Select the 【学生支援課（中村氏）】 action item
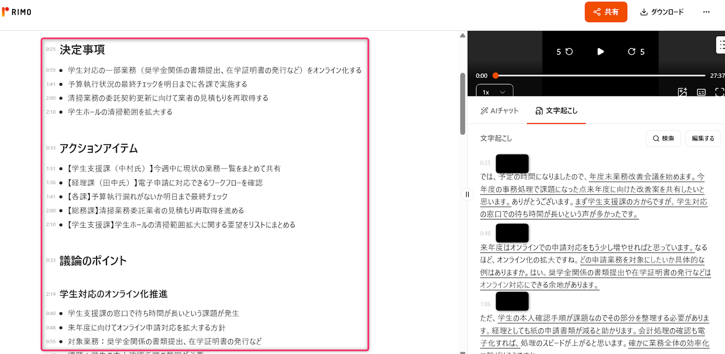 click(x=174, y=169)
